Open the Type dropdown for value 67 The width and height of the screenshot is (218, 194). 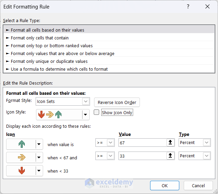click(206, 143)
